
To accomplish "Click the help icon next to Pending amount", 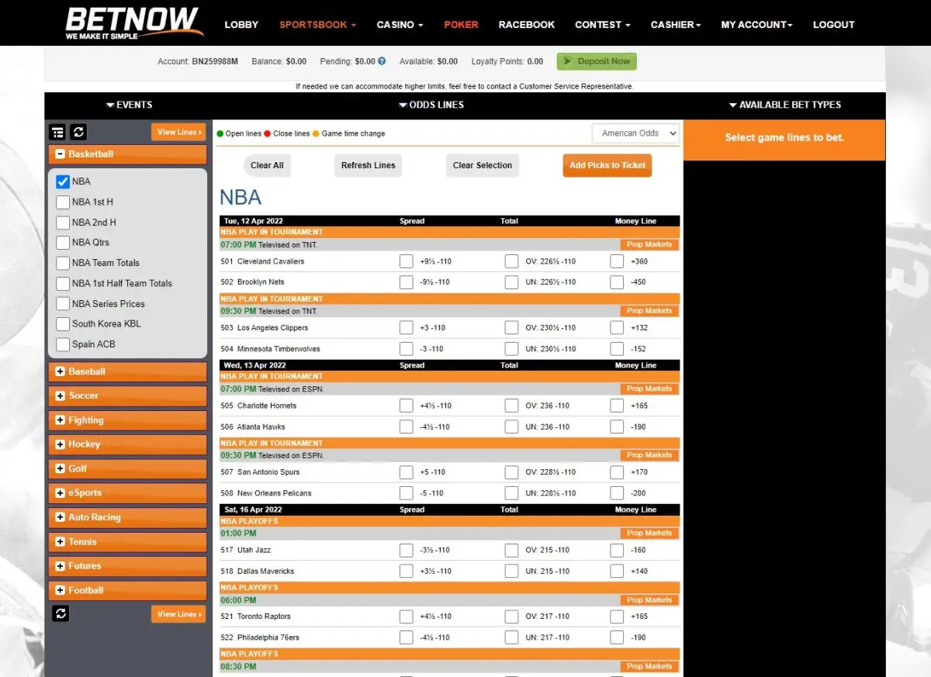I will (382, 61).
